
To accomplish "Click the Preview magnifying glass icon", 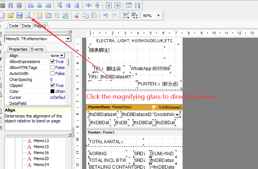I will (28, 15).
